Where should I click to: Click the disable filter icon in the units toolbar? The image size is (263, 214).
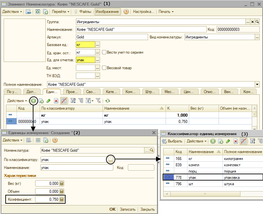pyautogui.click(x=98, y=101)
